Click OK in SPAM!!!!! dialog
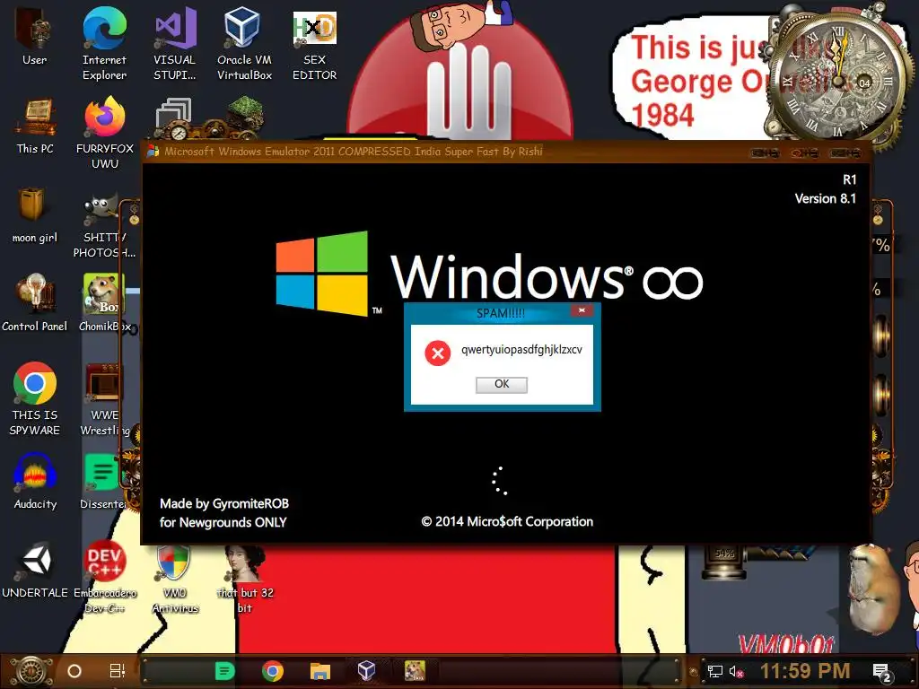This screenshot has width=919, height=689. 501,384
